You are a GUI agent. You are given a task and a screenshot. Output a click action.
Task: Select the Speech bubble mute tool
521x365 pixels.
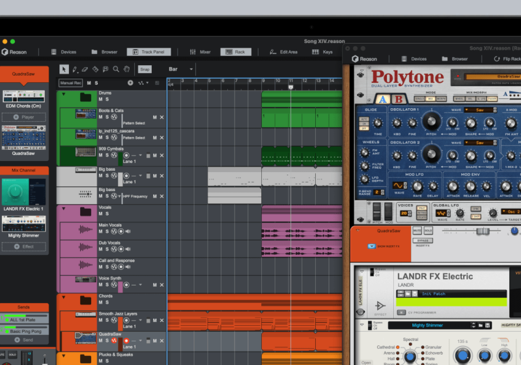106,69
